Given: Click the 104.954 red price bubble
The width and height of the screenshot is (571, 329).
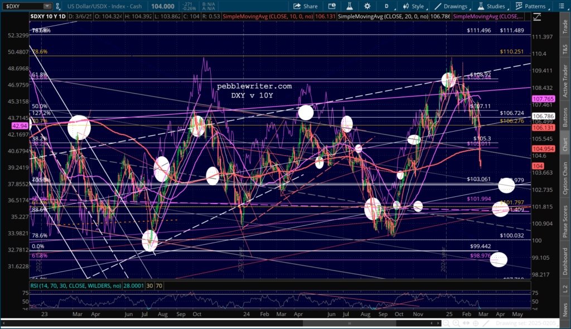Looking at the screenshot, I should click(543, 149).
